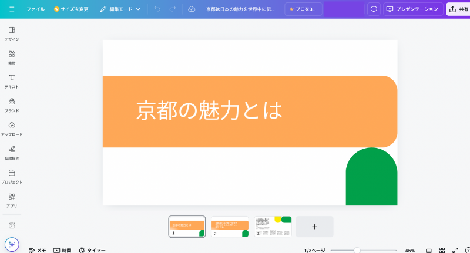Click the redo arrow
Screen dimensions: 470x253
(x=172, y=9)
